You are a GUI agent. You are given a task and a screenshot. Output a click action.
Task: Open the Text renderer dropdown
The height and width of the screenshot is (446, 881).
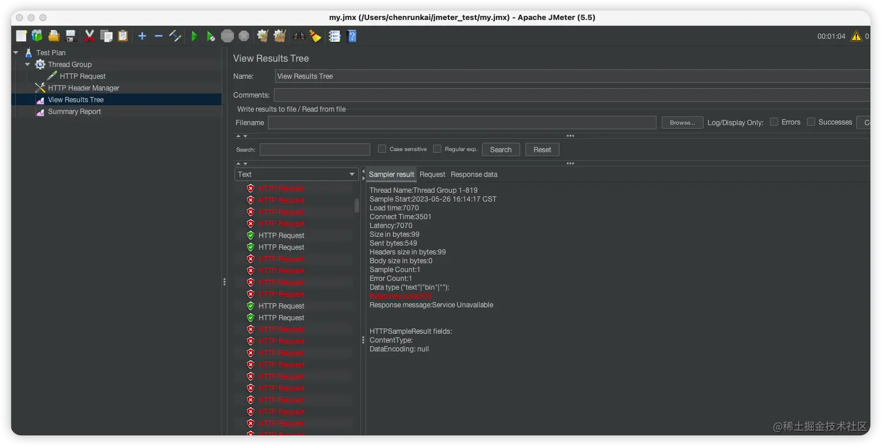pos(296,175)
